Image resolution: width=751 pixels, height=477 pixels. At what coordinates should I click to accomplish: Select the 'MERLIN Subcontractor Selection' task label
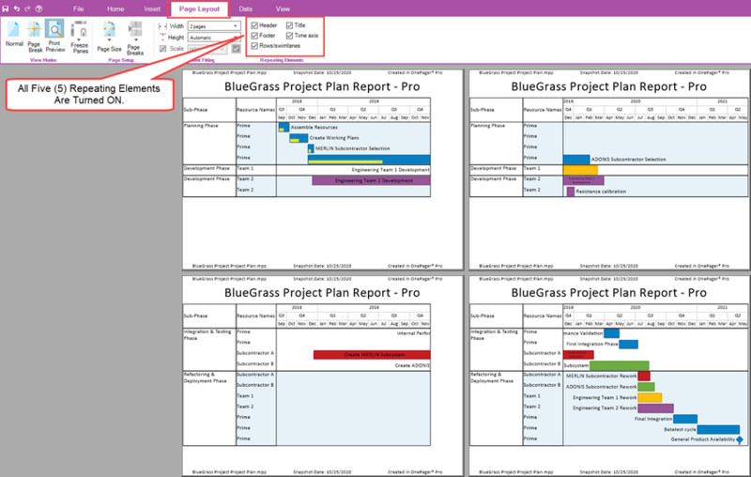tap(353, 148)
